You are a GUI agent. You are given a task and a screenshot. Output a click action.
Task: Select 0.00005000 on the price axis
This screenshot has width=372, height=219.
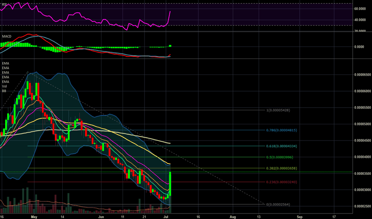pos(362,124)
